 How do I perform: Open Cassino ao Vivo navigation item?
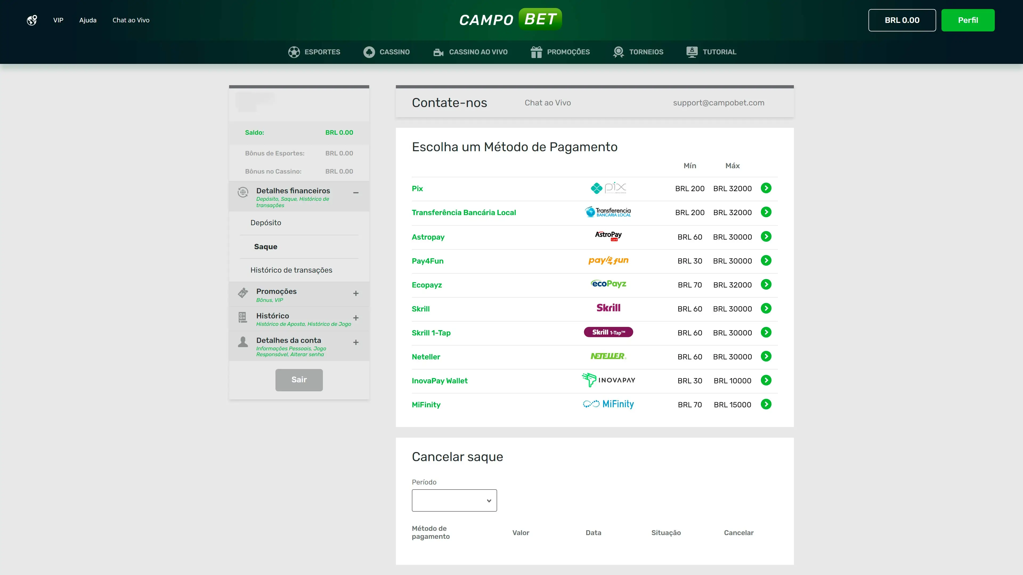coord(470,52)
